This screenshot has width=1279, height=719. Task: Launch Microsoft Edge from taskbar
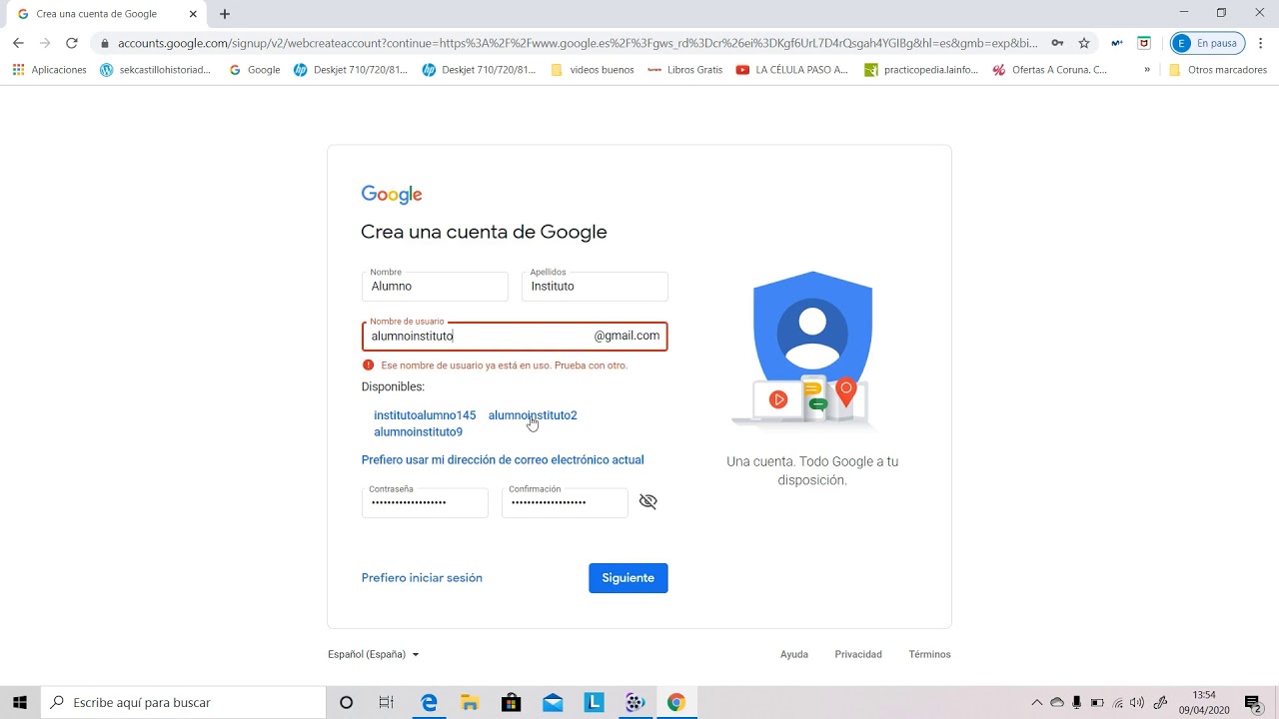click(430, 703)
